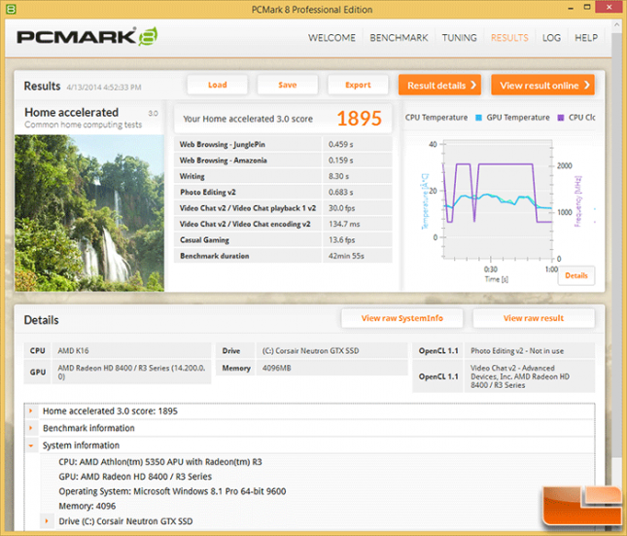This screenshot has width=627, height=536.
Task: Click View result online
Action: tap(543, 85)
